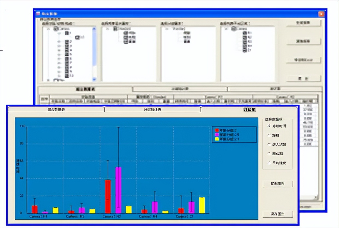Click the yellow legend icon for 年龄分组 2.3
The image size is (339, 228).
click(x=217, y=139)
